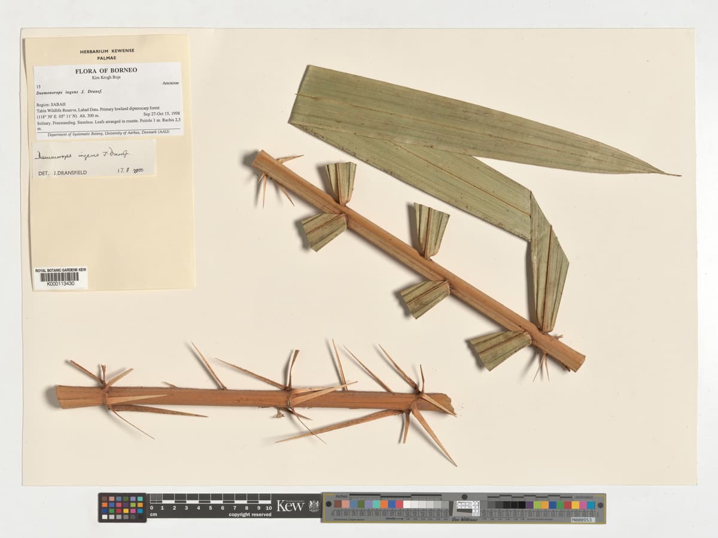Click the grey colour separation guide strip
718x538 pixels.
pos(464,508)
